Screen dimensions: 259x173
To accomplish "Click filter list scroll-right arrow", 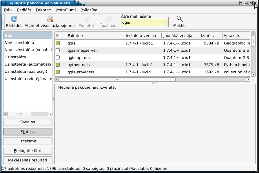I will [50, 114].
